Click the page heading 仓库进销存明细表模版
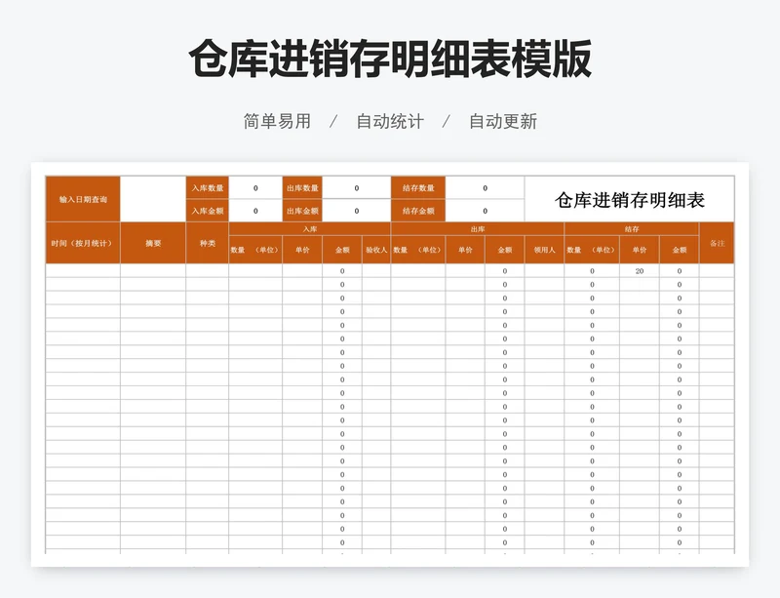 click(390, 59)
